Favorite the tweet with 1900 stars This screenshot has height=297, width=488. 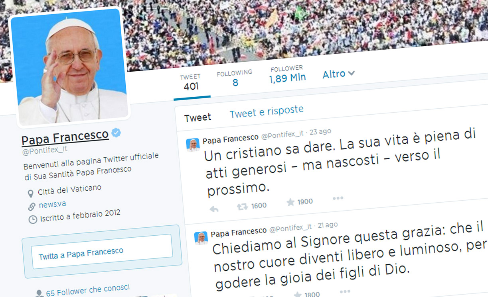[x=290, y=202]
